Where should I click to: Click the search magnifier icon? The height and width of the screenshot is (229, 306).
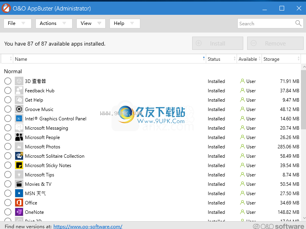pos(298,23)
